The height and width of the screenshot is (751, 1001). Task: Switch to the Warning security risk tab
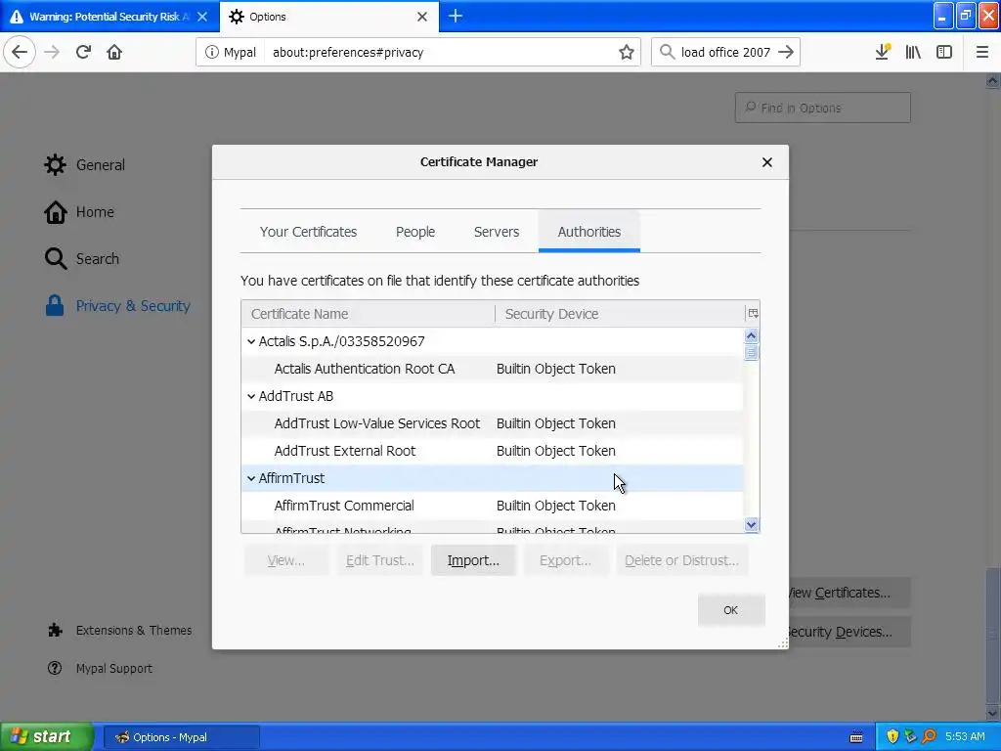point(109,17)
